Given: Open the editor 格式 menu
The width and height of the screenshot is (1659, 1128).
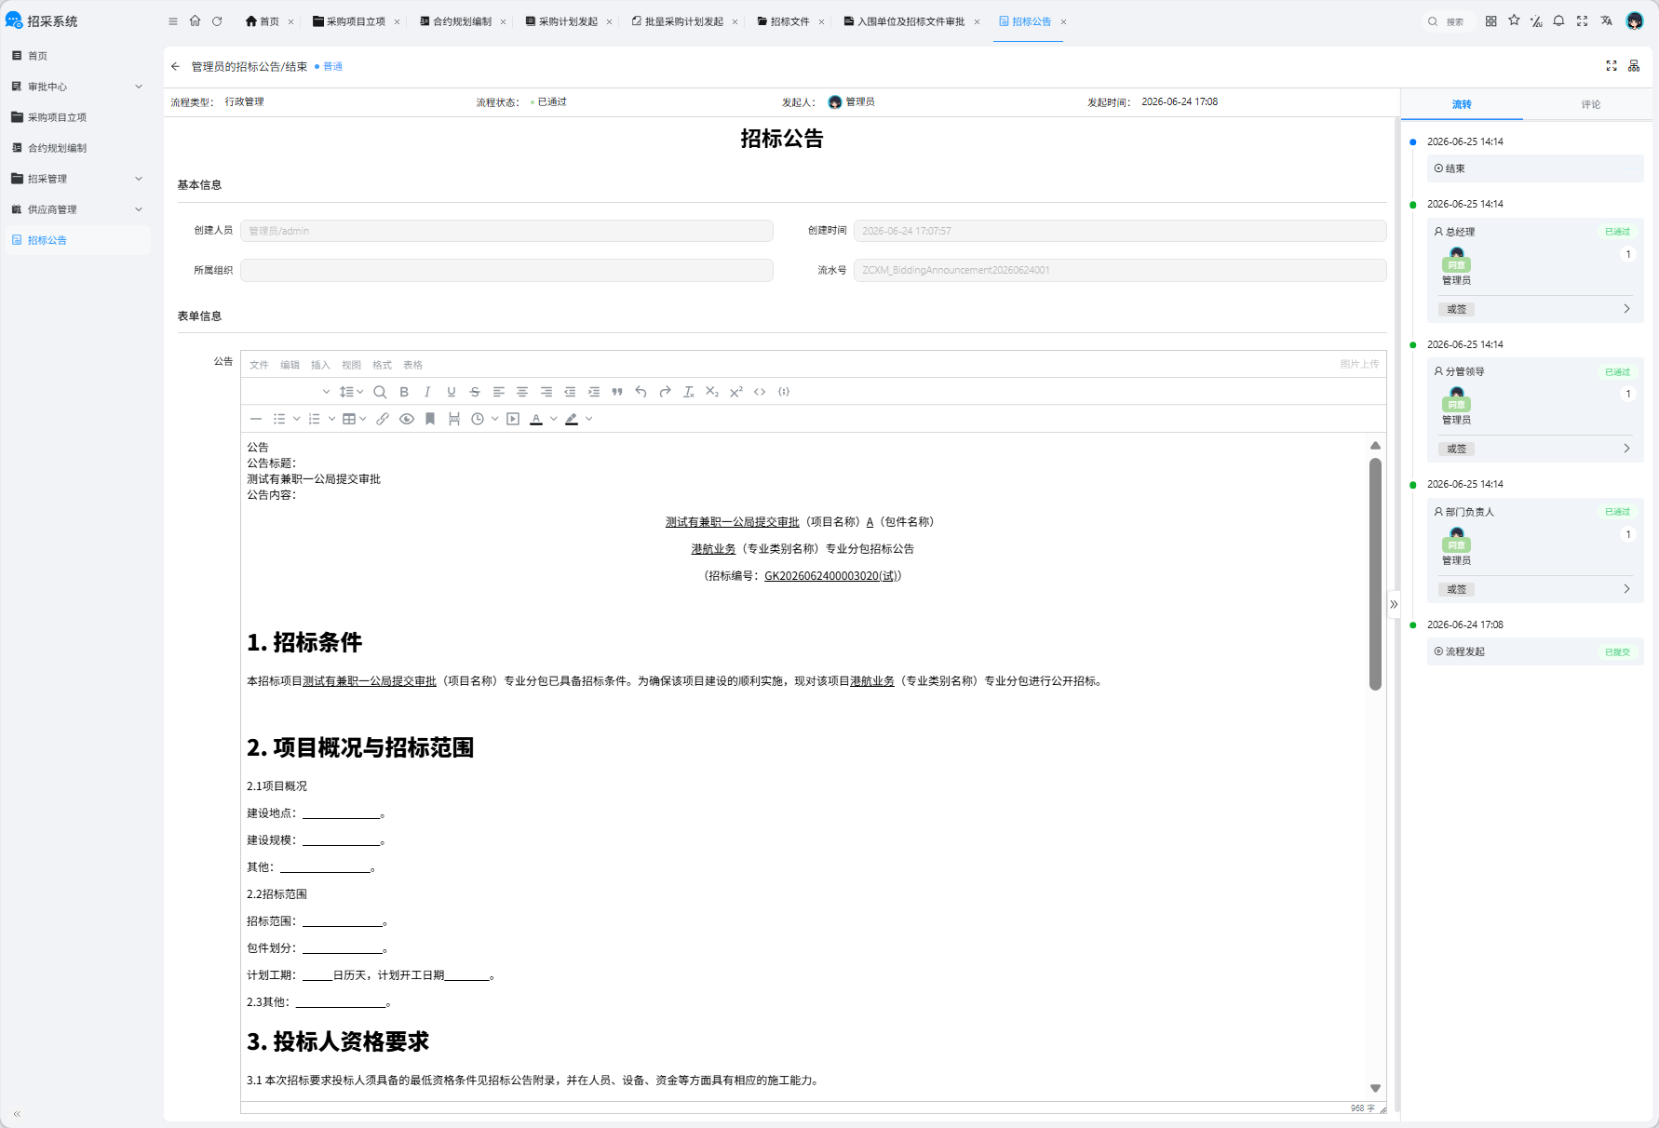Looking at the screenshot, I should coord(382,365).
